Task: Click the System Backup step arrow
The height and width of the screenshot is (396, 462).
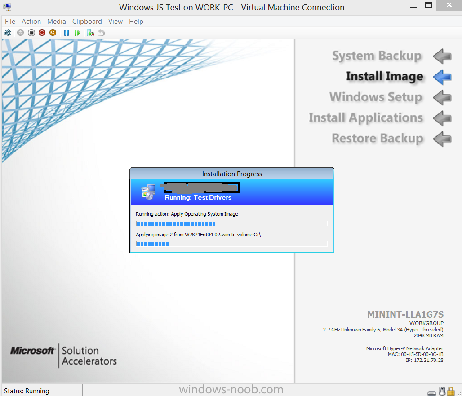Action: point(442,56)
